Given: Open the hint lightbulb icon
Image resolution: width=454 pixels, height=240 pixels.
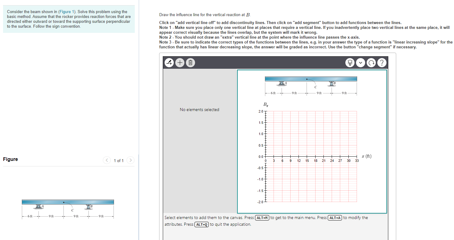Looking at the screenshot, I should point(350,62).
